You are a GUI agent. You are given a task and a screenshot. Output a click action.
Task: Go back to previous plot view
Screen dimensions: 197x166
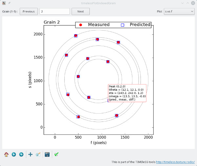[x=14, y=154]
